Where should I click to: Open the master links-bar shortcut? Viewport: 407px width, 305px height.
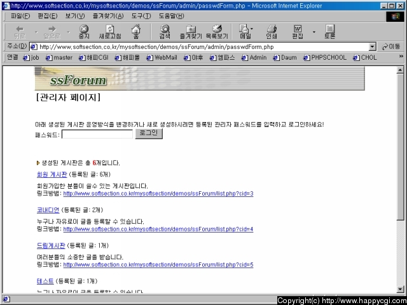pos(59,58)
